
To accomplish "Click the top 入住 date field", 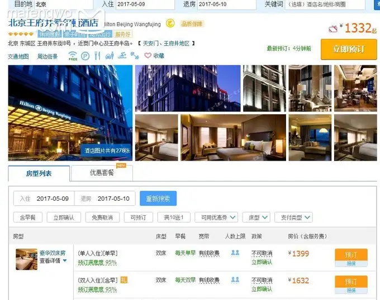I will click(145, 4).
